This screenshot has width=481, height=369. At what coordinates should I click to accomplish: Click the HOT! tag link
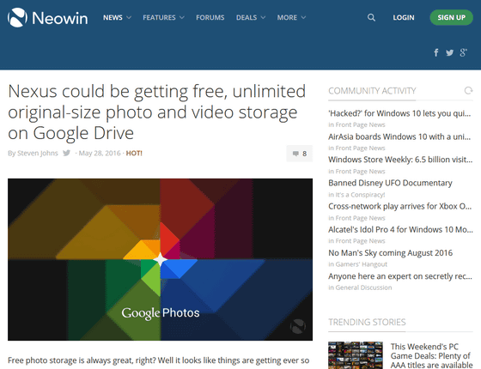[134, 153]
